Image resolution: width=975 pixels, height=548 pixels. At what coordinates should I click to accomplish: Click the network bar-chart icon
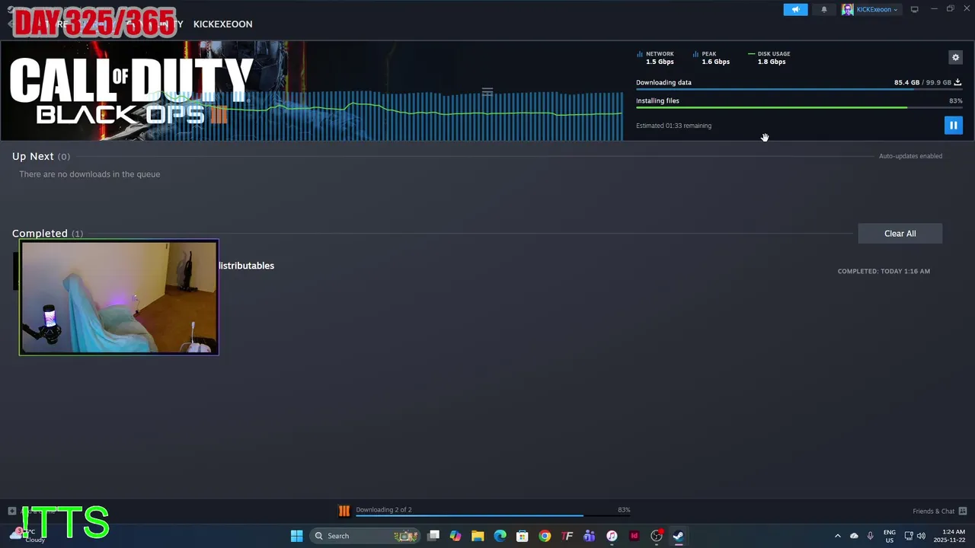tap(640, 54)
